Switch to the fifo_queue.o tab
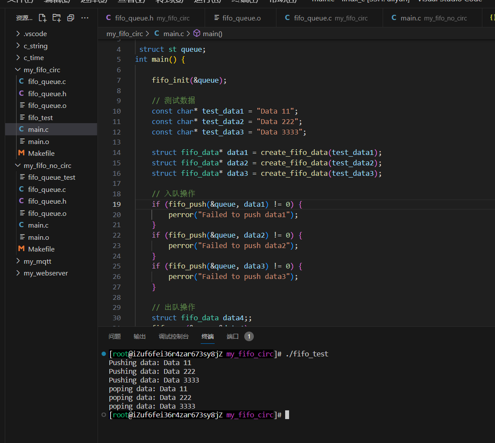 coord(240,17)
